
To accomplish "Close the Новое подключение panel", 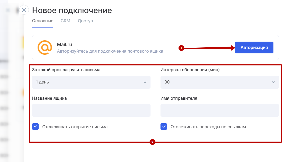I will coord(24,10).
